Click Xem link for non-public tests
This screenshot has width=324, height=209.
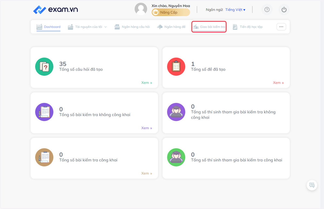[x=147, y=128]
